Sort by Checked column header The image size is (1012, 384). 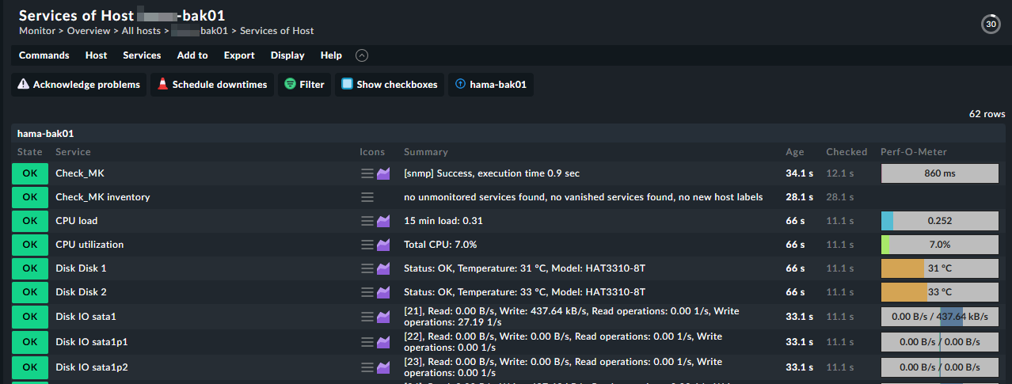tap(847, 152)
